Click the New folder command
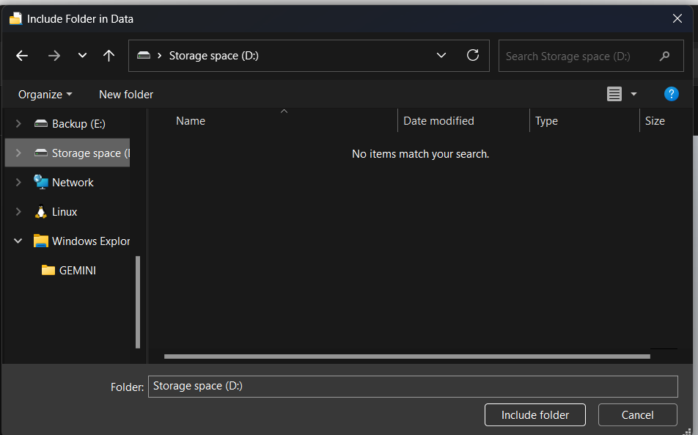Image resolution: width=698 pixels, height=435 pixels. pyautogui.click(x=126, y=95)
